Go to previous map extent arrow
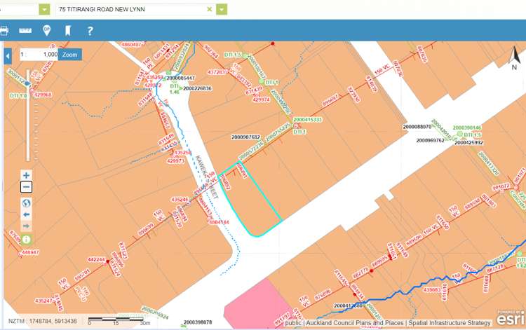 [26, 214]
